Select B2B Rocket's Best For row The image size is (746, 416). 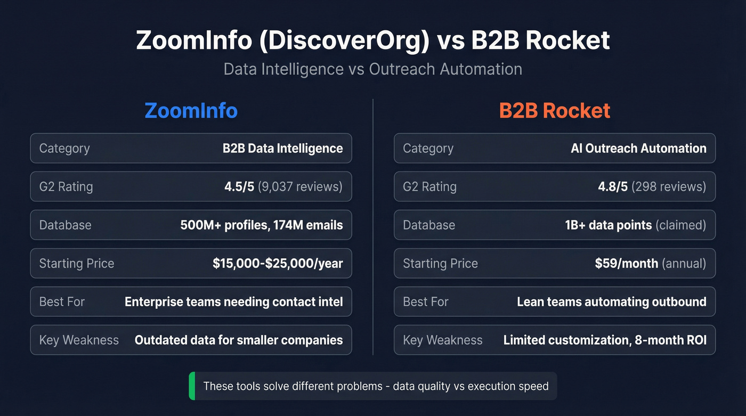coord(554,301)
